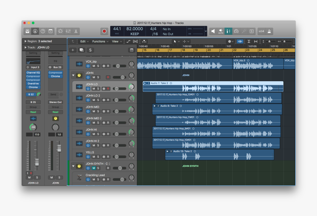Open take folder arrow on Audio 13: Take 2
Viewport: 317px width, 216px height.
coord(167,151)
